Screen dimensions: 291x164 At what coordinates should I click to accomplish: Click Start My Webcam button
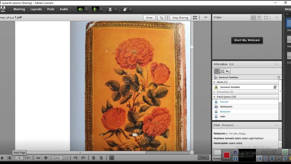(247, 40)
